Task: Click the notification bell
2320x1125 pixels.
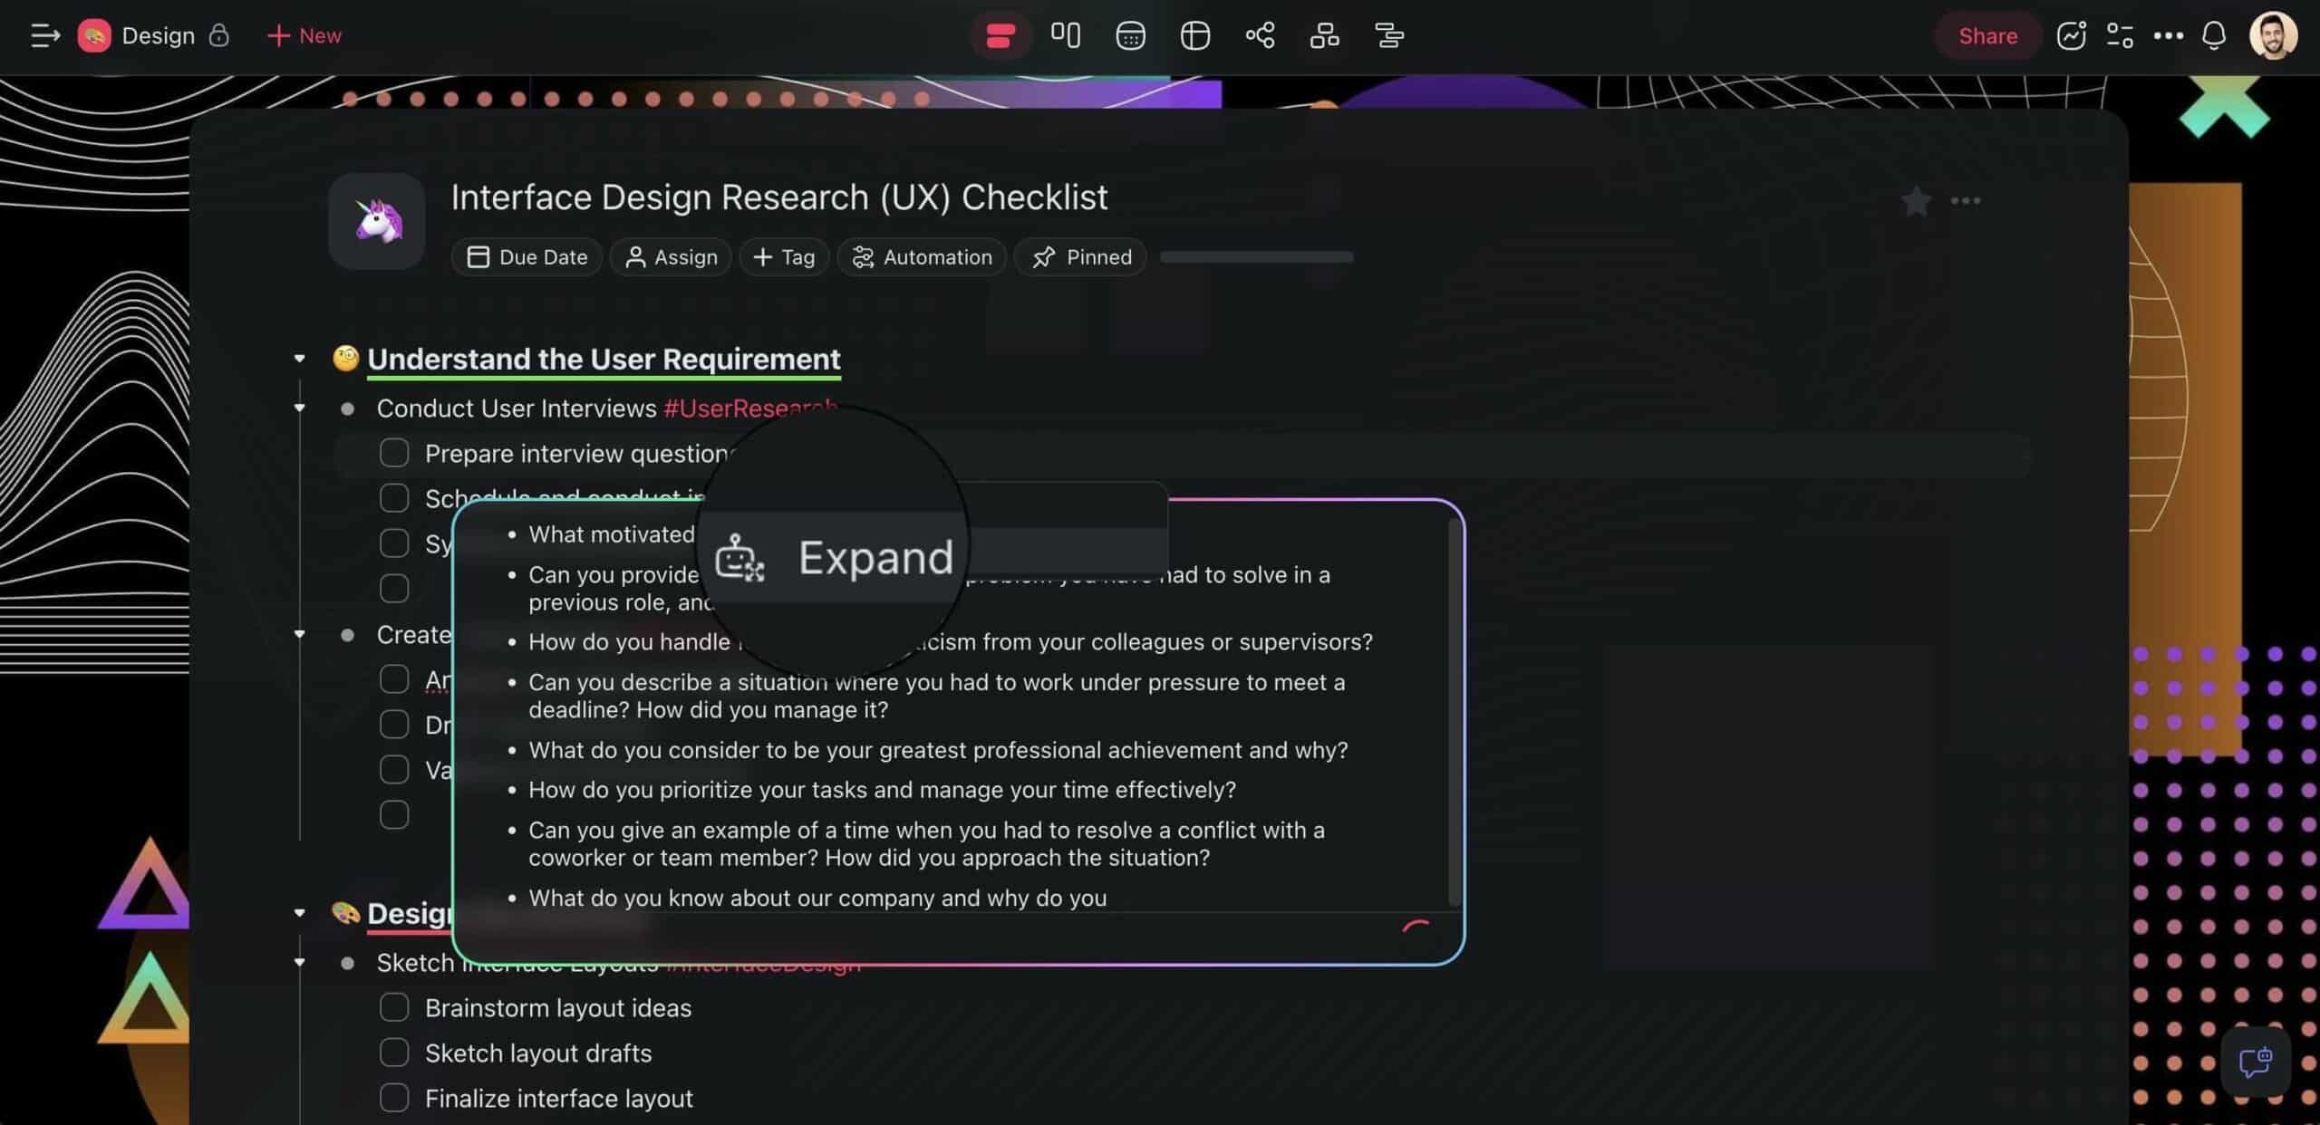Action: point(2213,36)
